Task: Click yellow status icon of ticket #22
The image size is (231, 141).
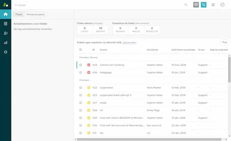Action: 89,87
